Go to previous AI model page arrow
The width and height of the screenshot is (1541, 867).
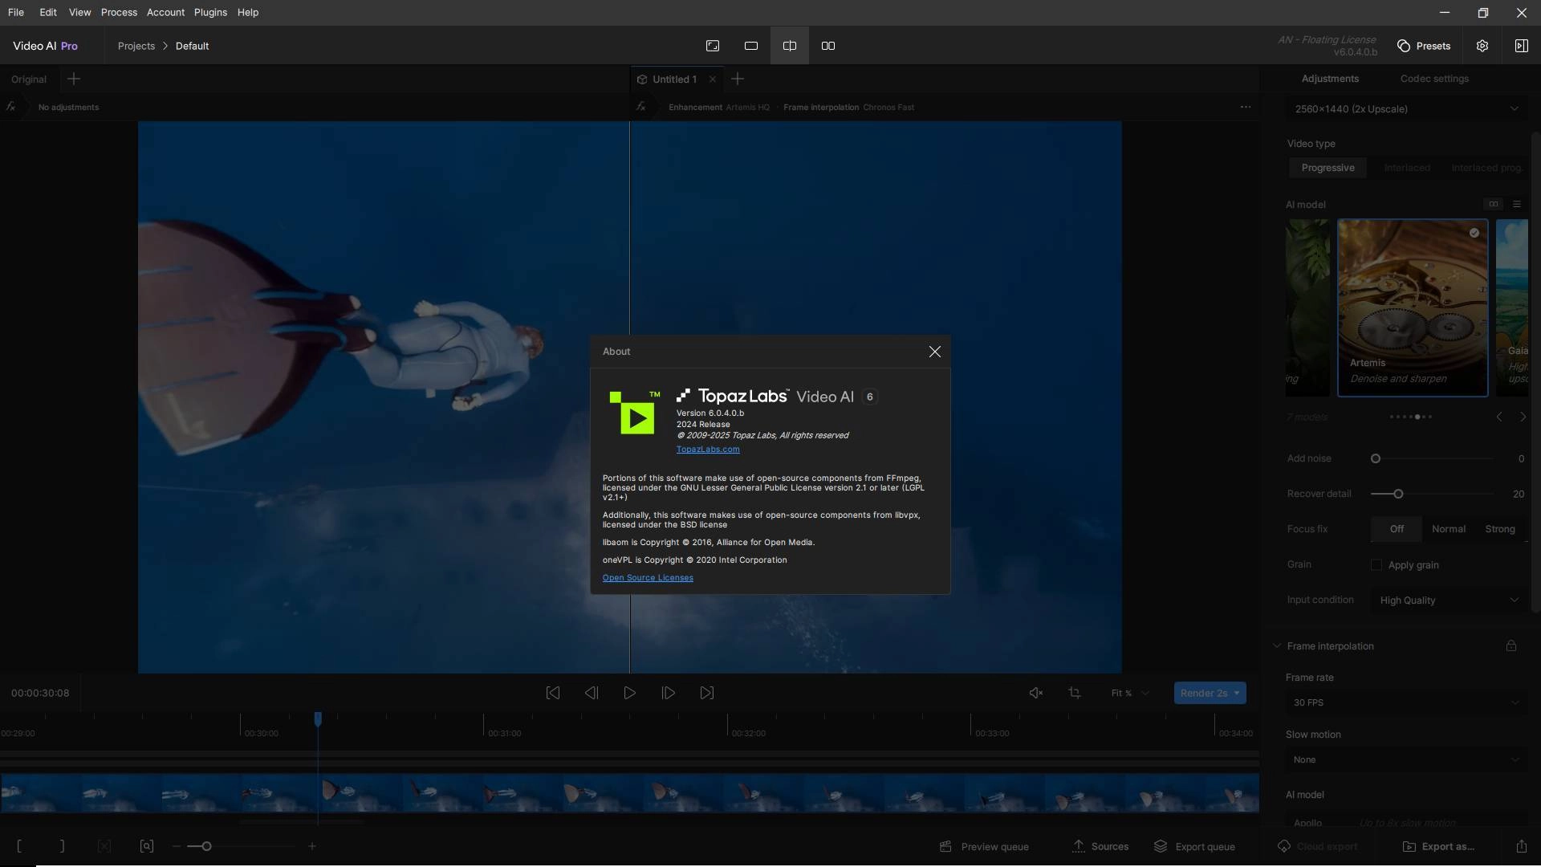point(1499,417)
